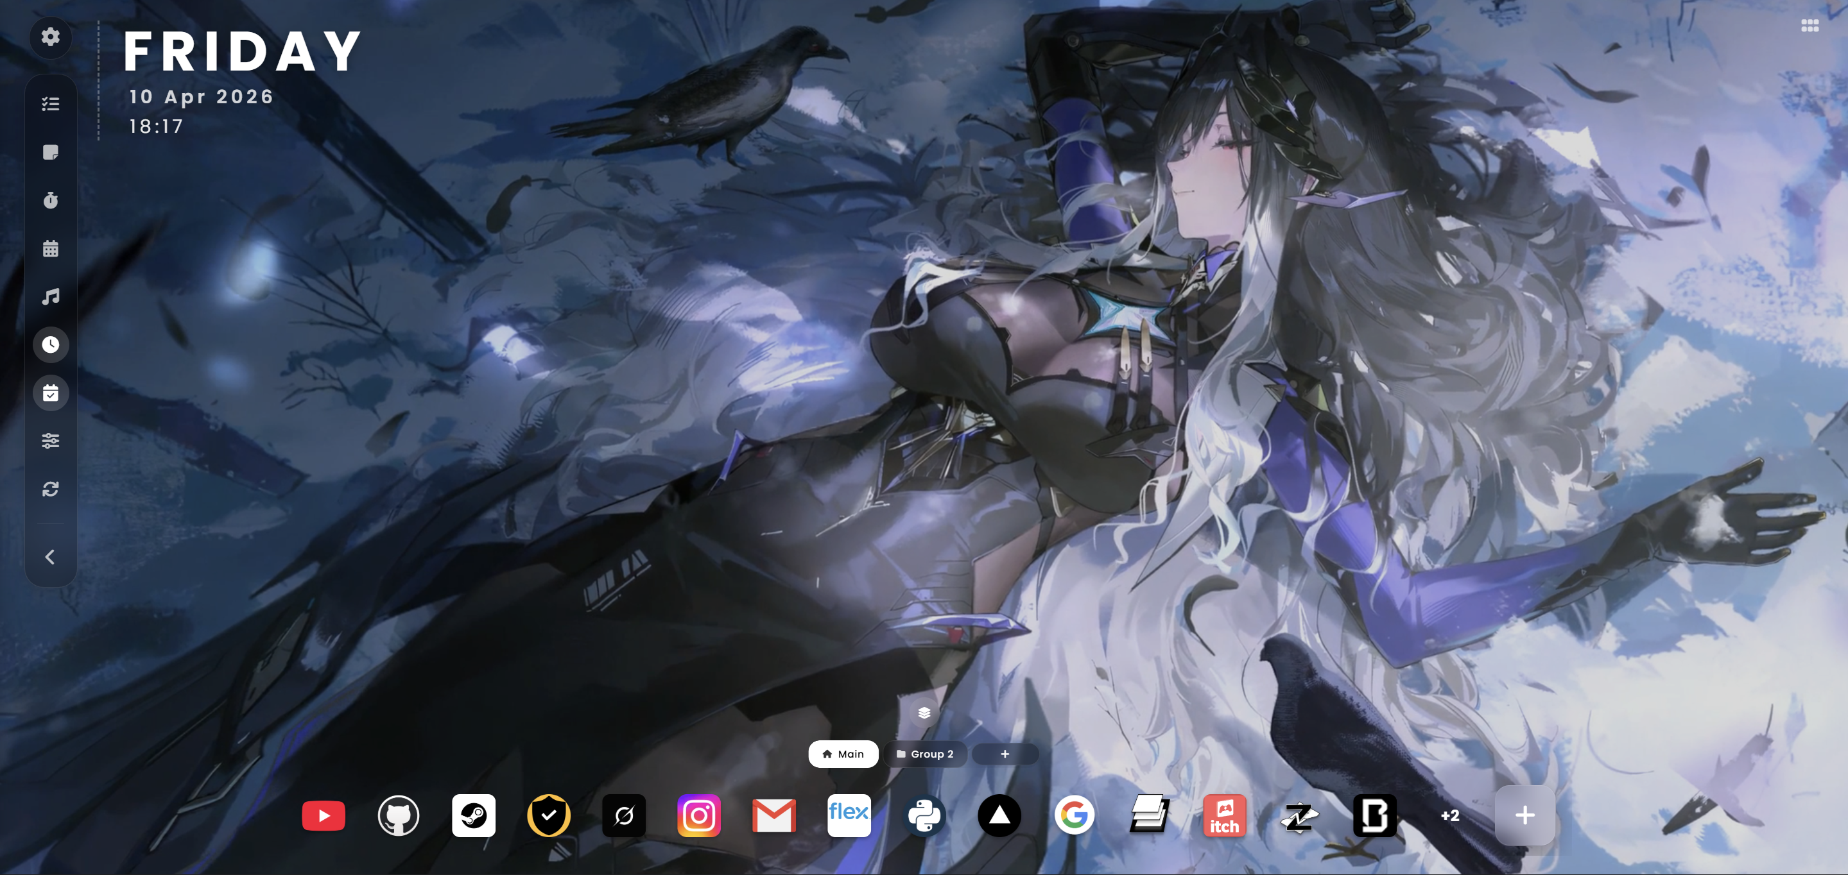
Task: Open the black B logo shortcut
Action: (x=1374, y=815)
